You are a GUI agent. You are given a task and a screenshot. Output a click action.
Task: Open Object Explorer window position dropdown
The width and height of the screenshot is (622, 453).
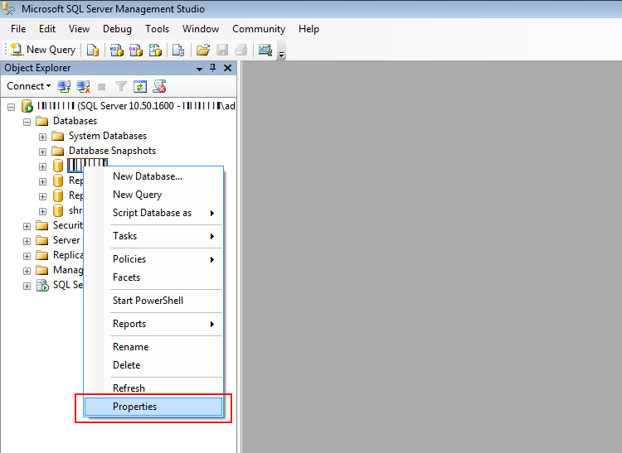(x=199, y=69)
